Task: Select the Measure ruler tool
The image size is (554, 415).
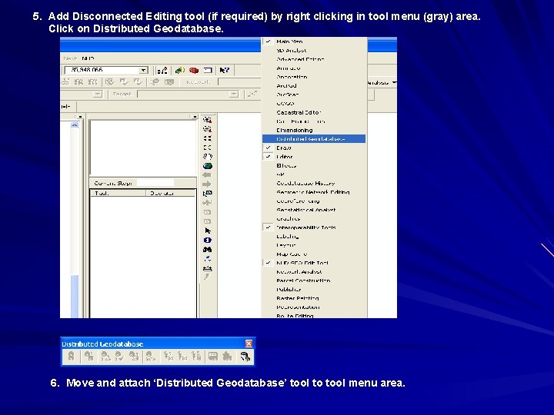Action: [x=208, y=268]
